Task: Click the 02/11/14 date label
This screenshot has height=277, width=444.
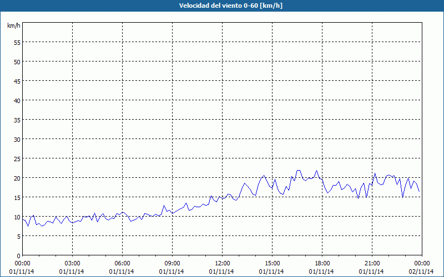Action: (x=421, y=271)
